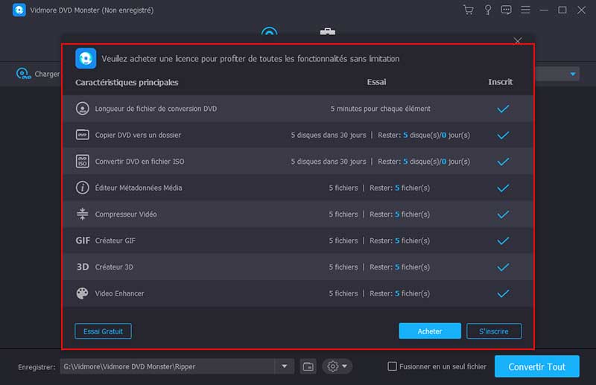This screenshot has height=385, width=596.
Task: Click the Créateur 3D icon
Action: [83, 267]
